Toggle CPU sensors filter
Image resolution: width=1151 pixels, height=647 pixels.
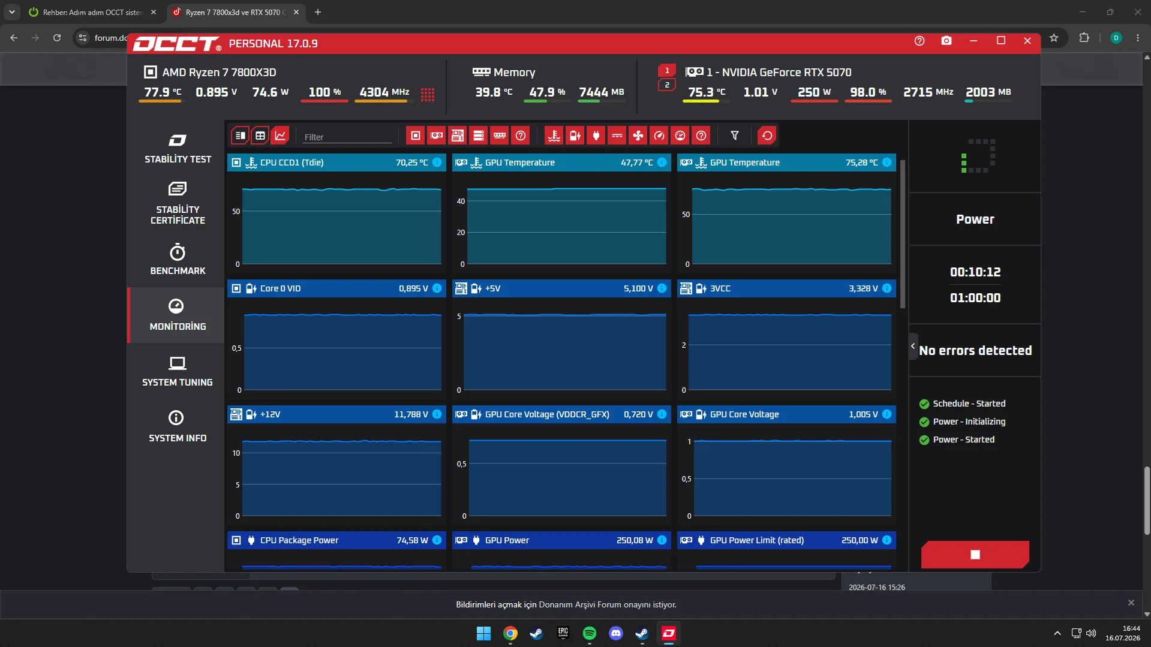(415, 136)
